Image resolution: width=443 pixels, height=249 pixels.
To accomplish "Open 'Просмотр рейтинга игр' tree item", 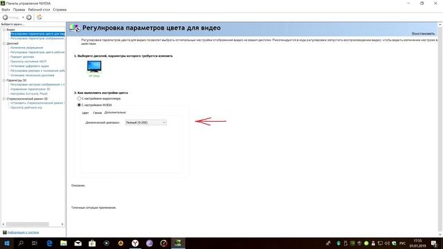I will (x=26, y=108).
